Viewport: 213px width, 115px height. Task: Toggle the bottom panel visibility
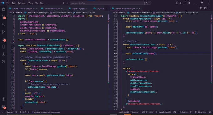click(185, 3)
